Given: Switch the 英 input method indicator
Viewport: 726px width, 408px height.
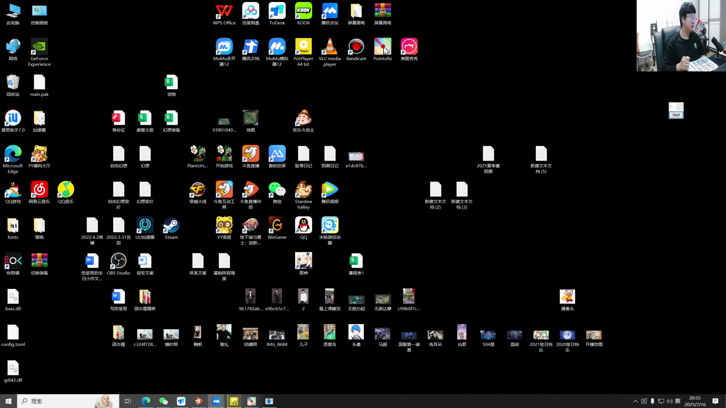Looking at the screenshot, I should point(678,401).
